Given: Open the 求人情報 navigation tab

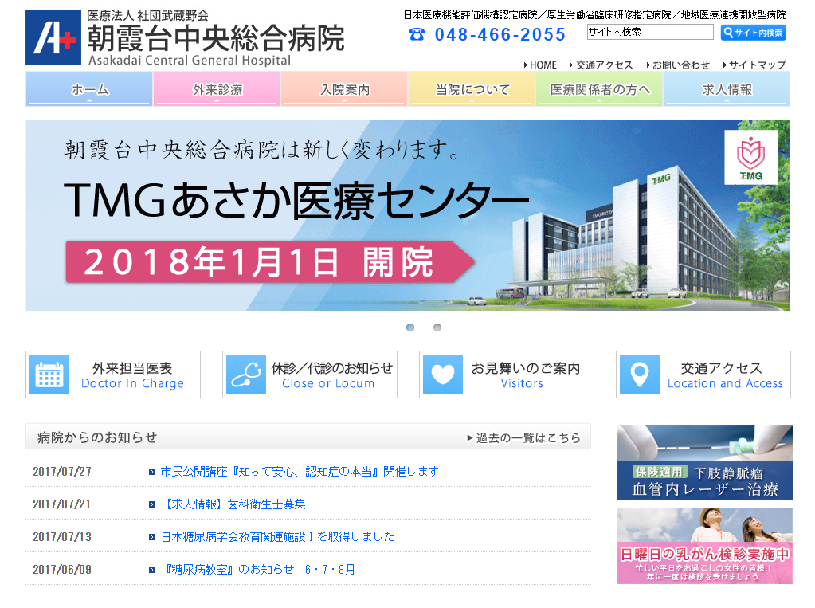Looking at the screenshot, I should 727,89.
